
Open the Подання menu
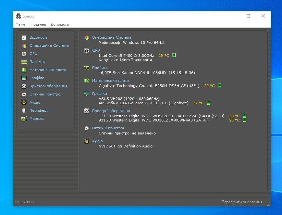click(38, 24)
